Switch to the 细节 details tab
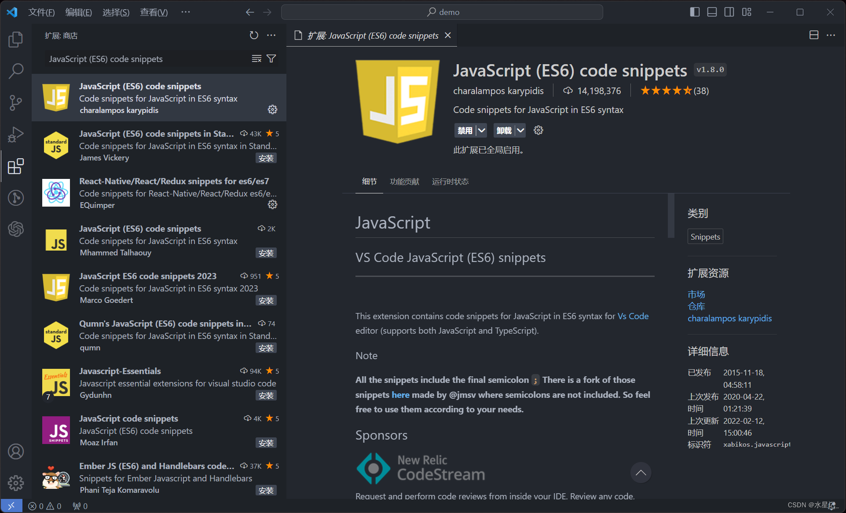Screen dimensions: 846x513 point(370,182)
